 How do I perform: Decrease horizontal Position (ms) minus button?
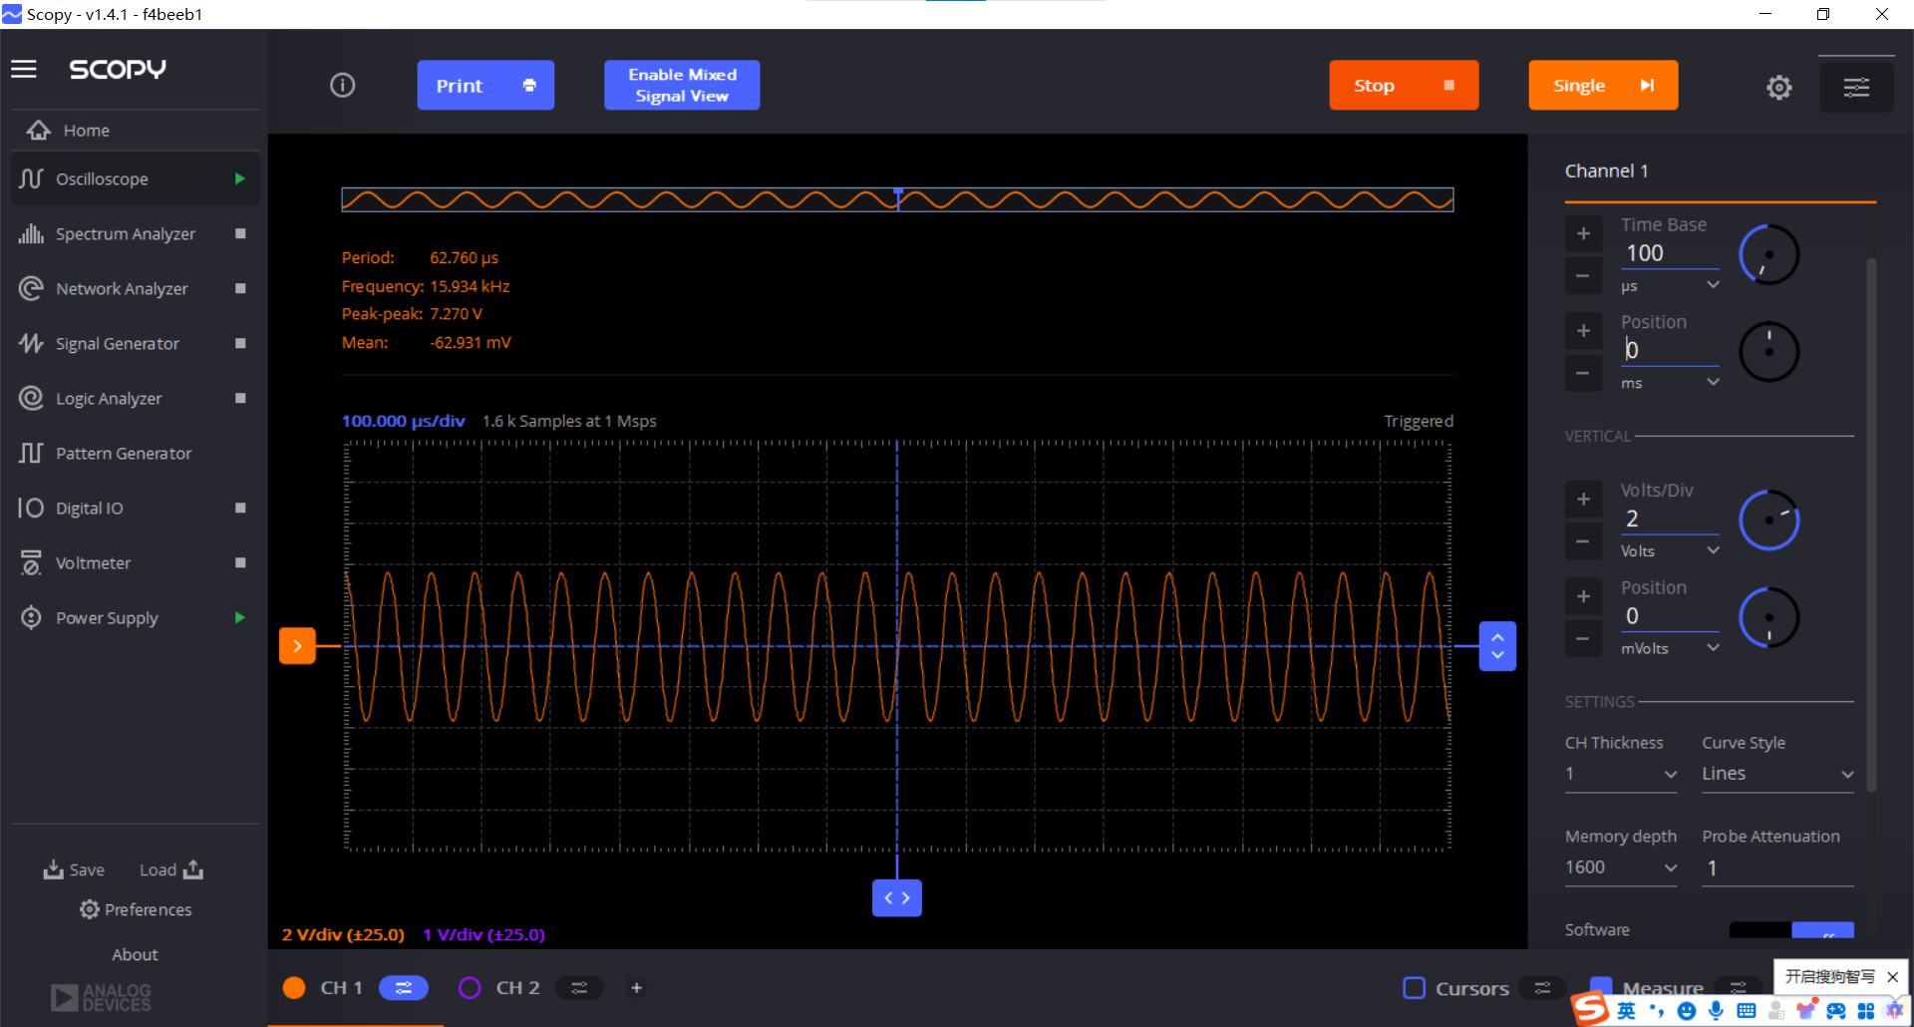[x=1583, y=373]
